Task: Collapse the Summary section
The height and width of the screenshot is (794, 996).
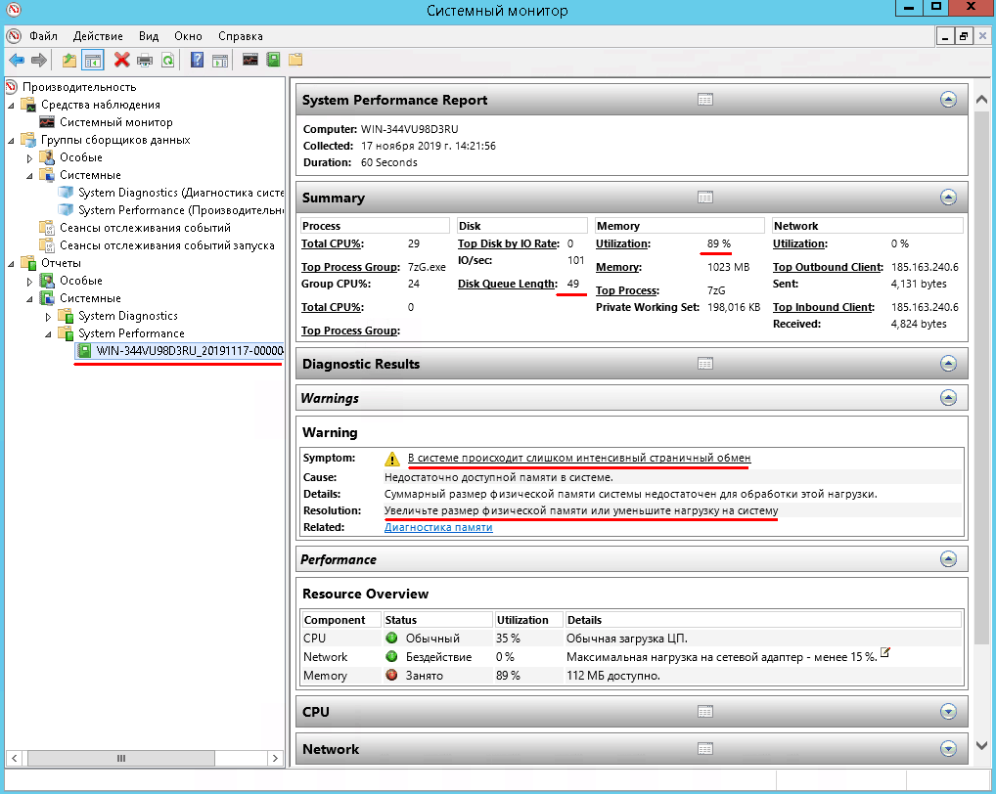Action: point(947,198)
